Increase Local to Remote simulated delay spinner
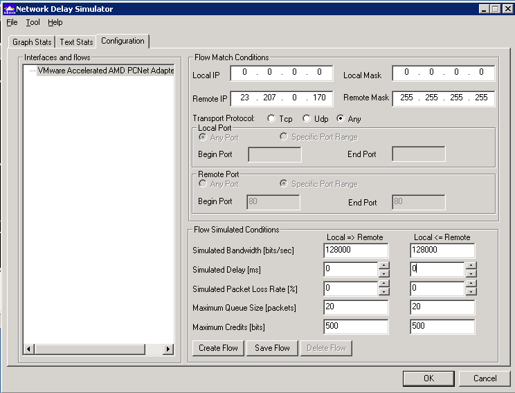 click(x=384, y=265)
